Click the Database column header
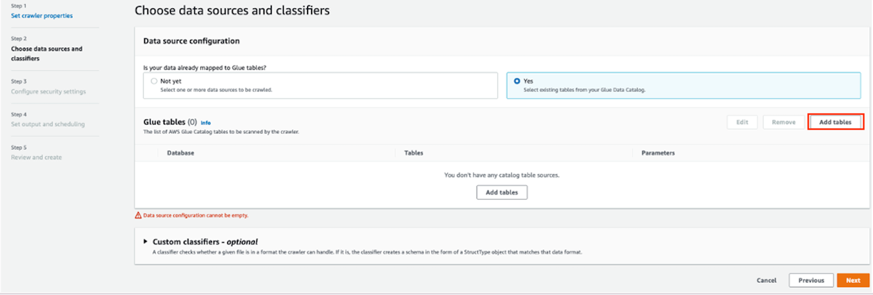This screenshot has width=873, height=295. (180, 153)
